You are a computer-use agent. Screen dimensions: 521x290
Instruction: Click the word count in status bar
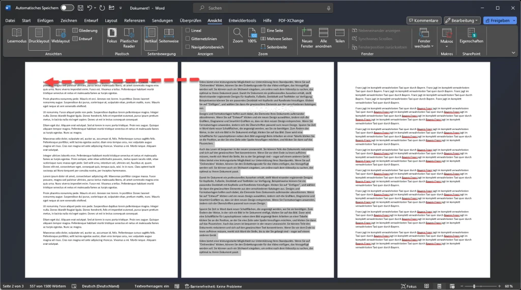[47, 286]
